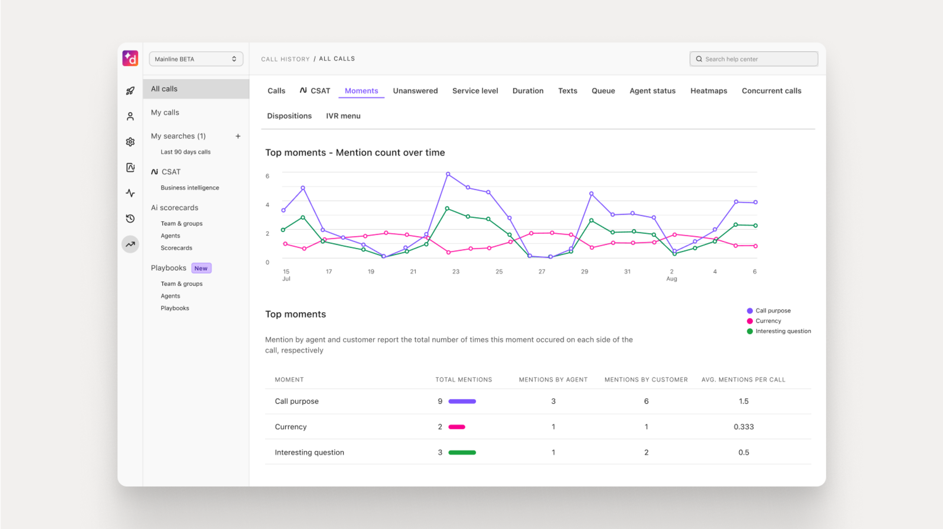Open Business intelligence under CSAT
This screenshot has width=943, height=529.
click(190, 187)
